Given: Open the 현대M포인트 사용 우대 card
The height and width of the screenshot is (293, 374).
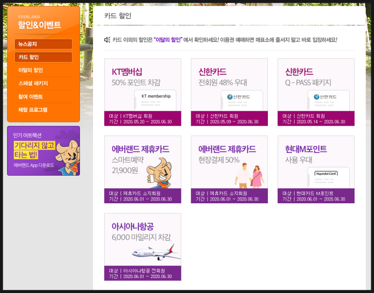Looking at the screenshot, I should 316,170.
